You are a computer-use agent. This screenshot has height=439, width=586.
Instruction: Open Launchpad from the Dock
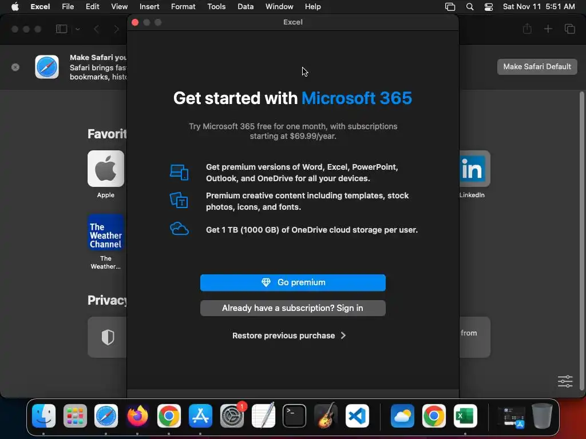pos(75,416)
